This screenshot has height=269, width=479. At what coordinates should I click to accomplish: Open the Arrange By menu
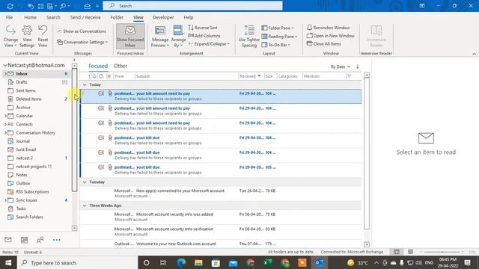pos(178,37)
